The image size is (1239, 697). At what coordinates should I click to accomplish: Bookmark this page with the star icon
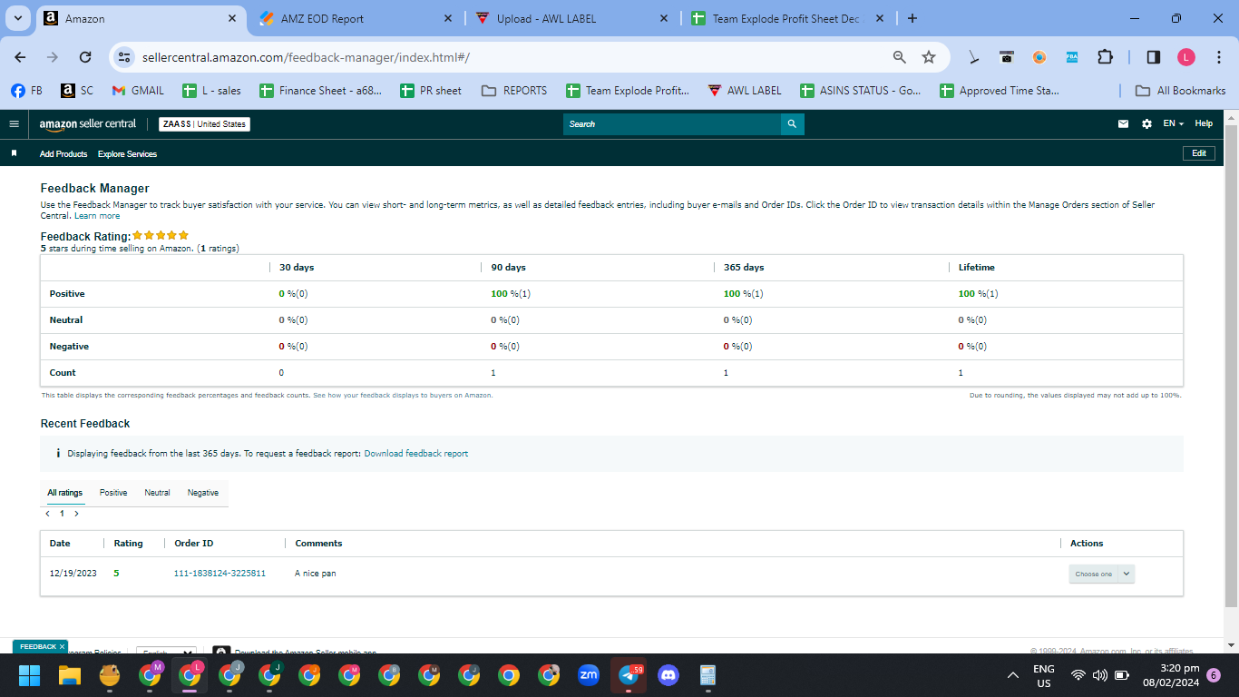click(929, 56)
